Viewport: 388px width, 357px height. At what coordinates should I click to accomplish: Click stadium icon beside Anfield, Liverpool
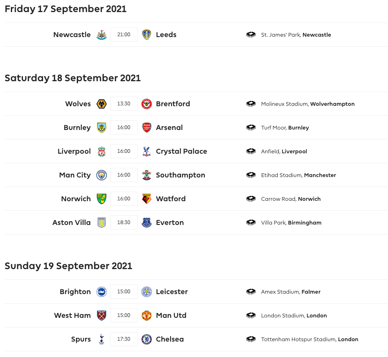(x=251, y=151)
